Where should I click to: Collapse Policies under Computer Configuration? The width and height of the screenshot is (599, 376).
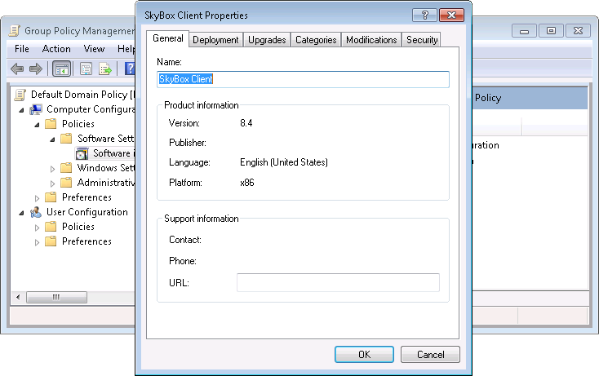coord(37,125)
